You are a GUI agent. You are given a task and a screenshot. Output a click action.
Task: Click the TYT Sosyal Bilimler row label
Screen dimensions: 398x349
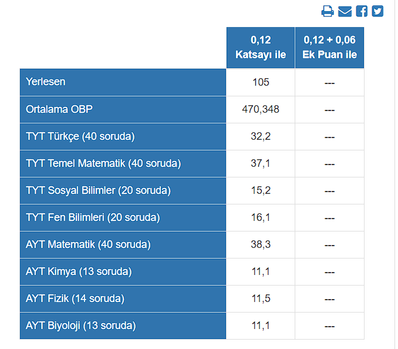[x=98, y=190]
